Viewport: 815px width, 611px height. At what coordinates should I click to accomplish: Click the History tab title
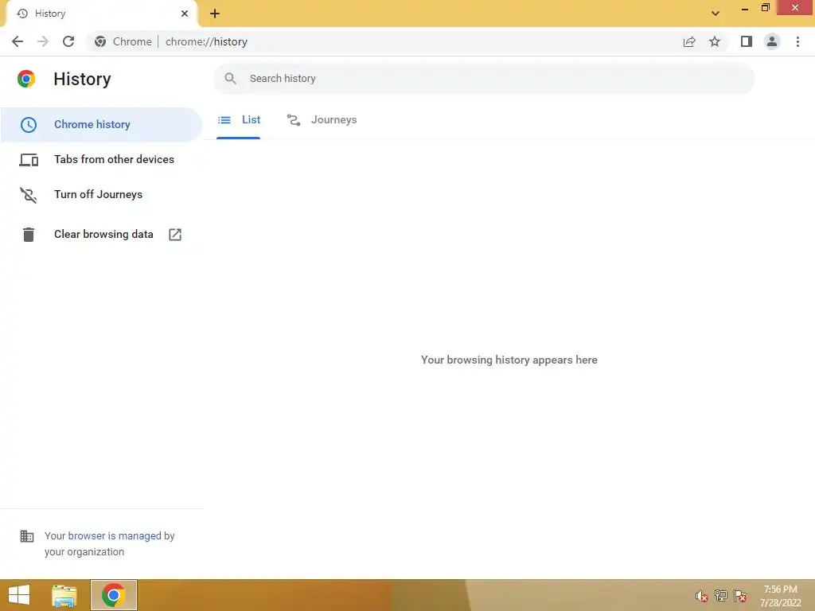coord(50,14)
